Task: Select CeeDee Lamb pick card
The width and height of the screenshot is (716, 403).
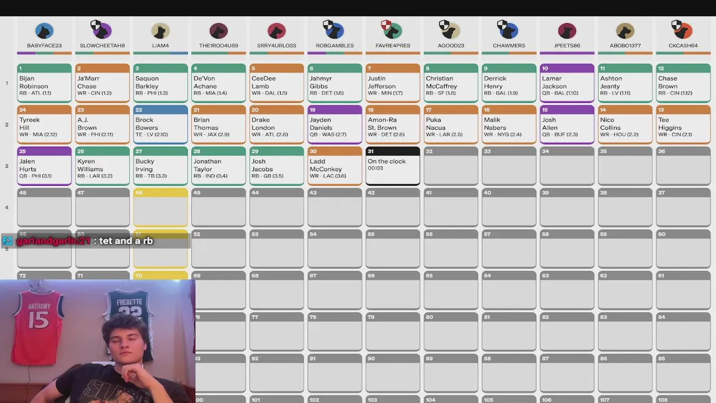Action: click(277, 83)
